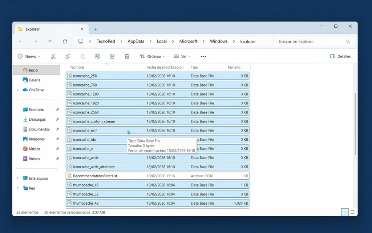Click the Nuevo button
Viewport: 372px width, 233px height.
pyautogui.click(x=29, y=56)
